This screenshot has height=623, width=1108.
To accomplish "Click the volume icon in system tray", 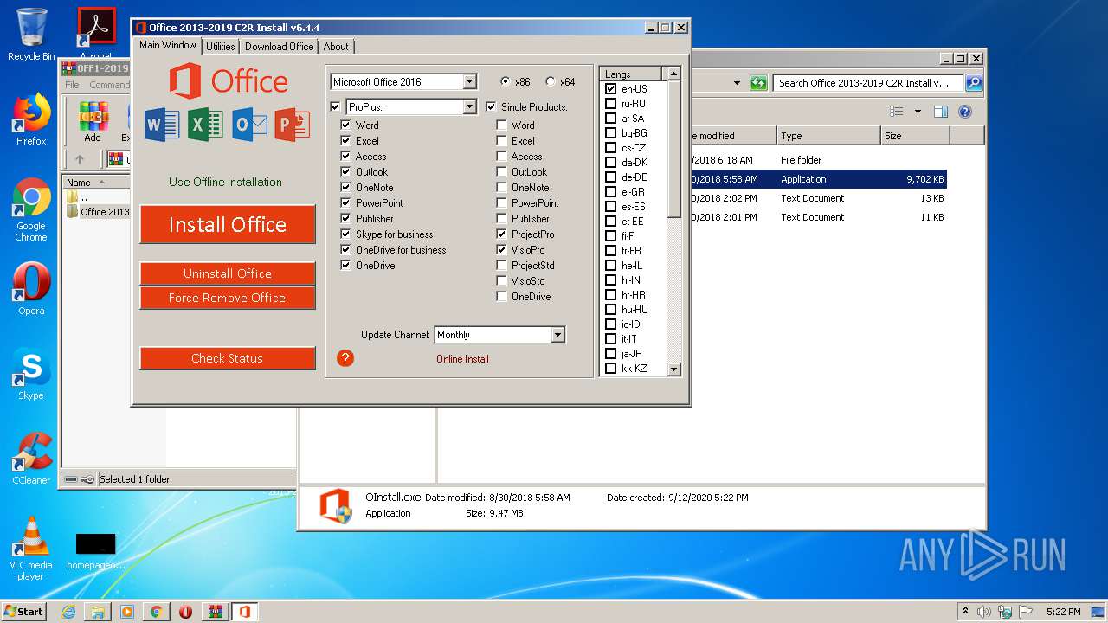I will click(x=984, y=612).
